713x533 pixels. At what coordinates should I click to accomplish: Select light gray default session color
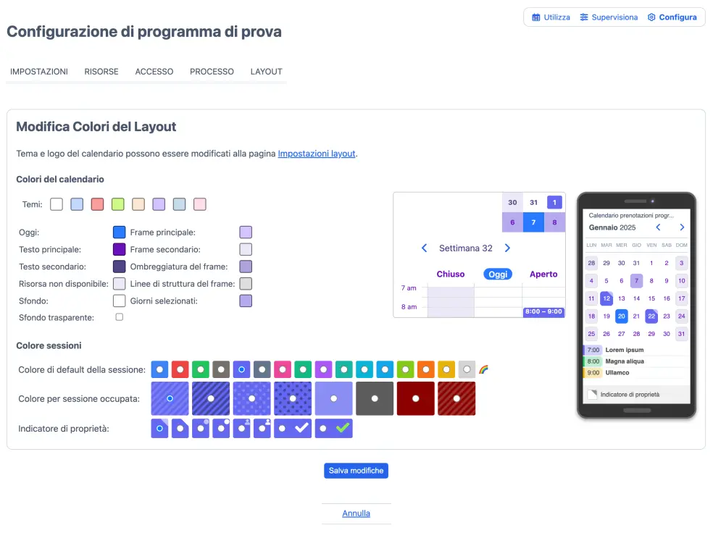[x=467, y=369]
